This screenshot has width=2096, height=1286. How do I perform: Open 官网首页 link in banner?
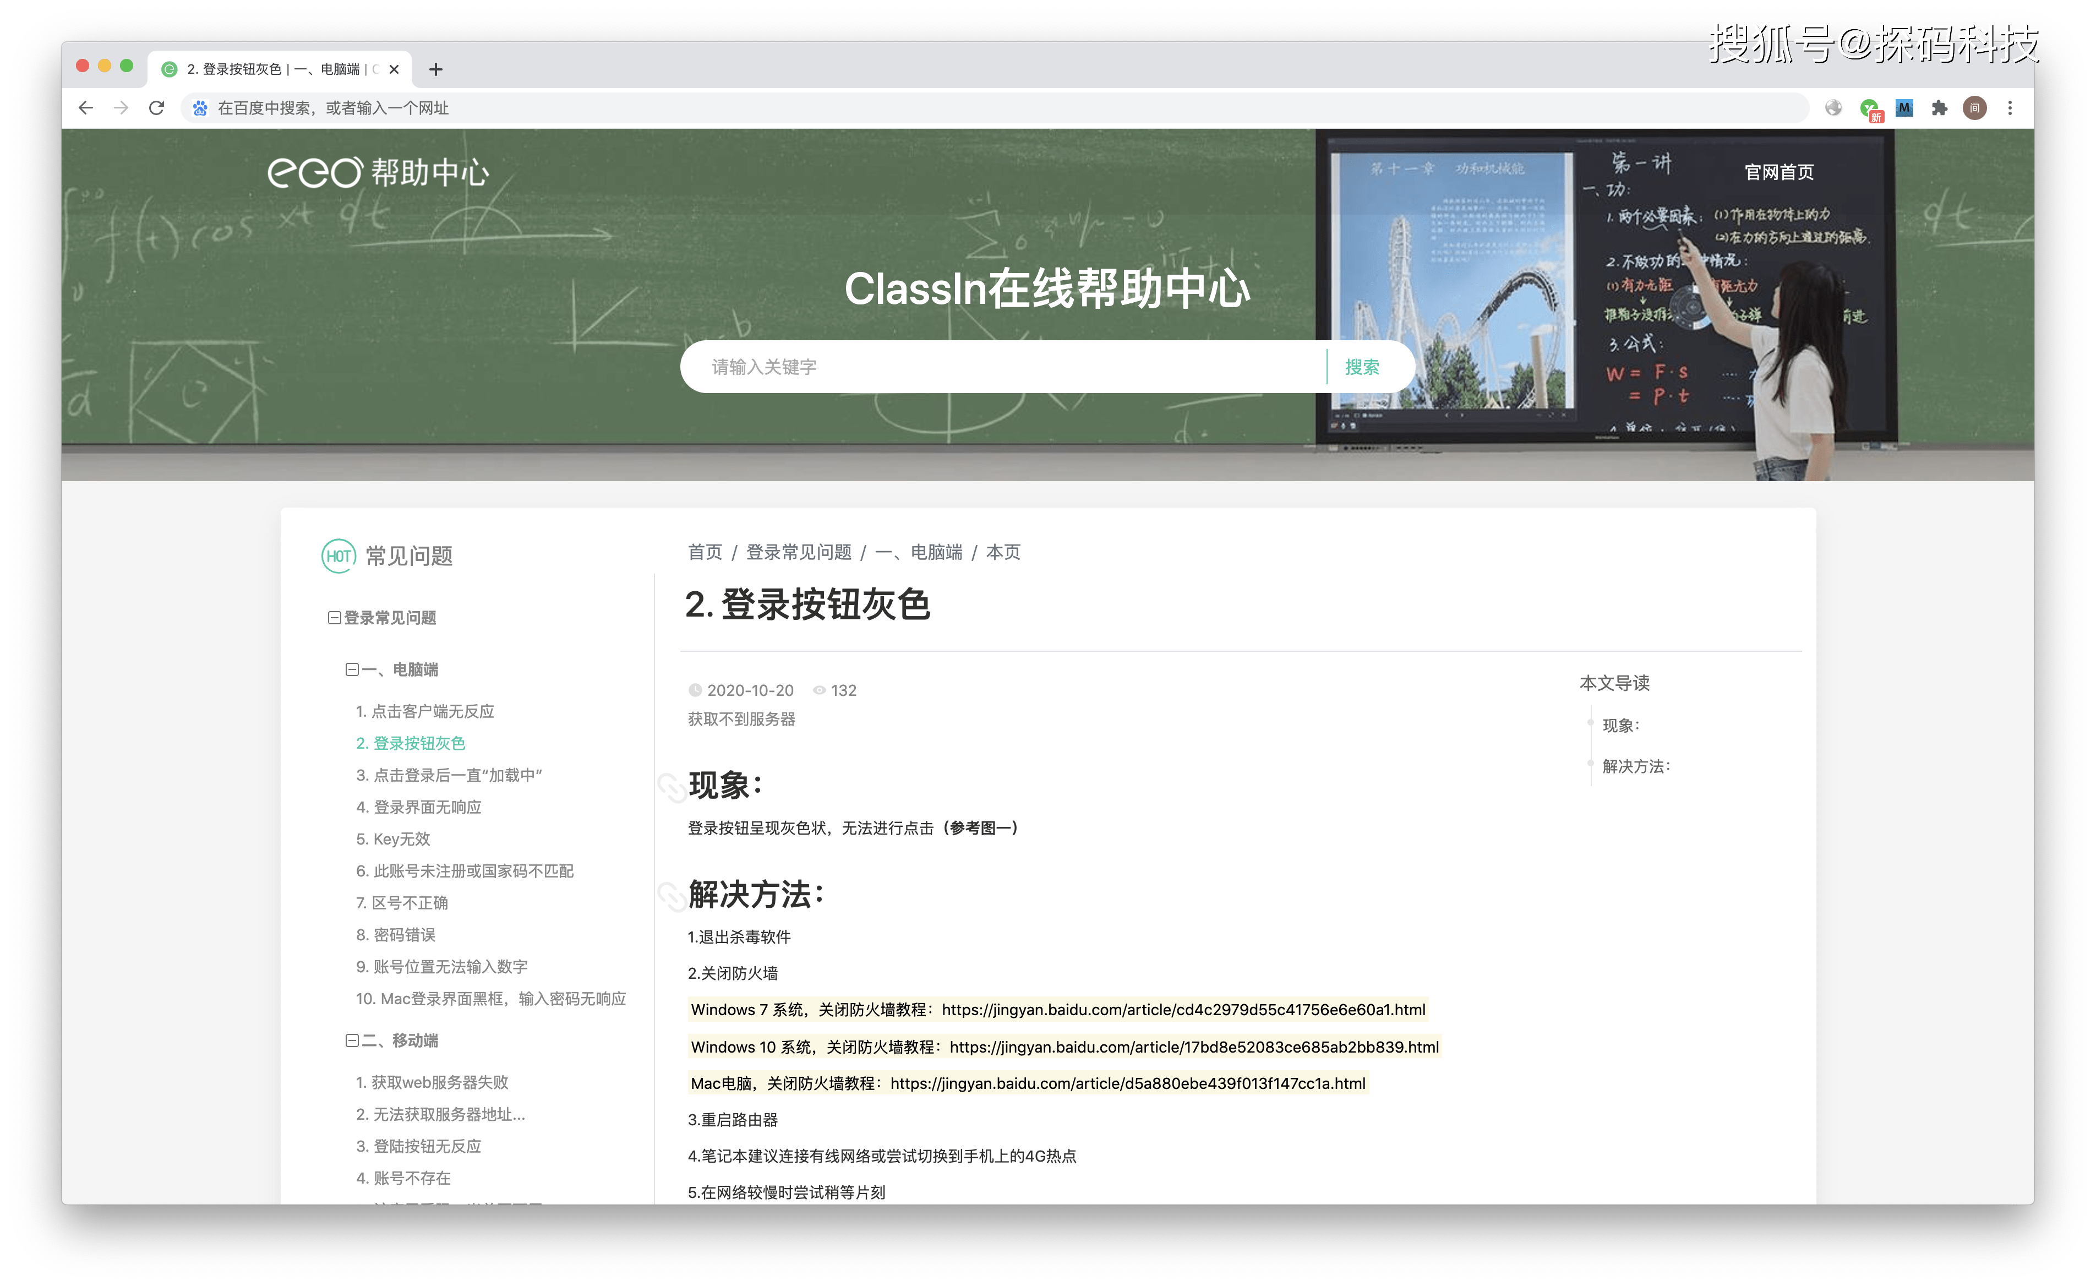1779,173
